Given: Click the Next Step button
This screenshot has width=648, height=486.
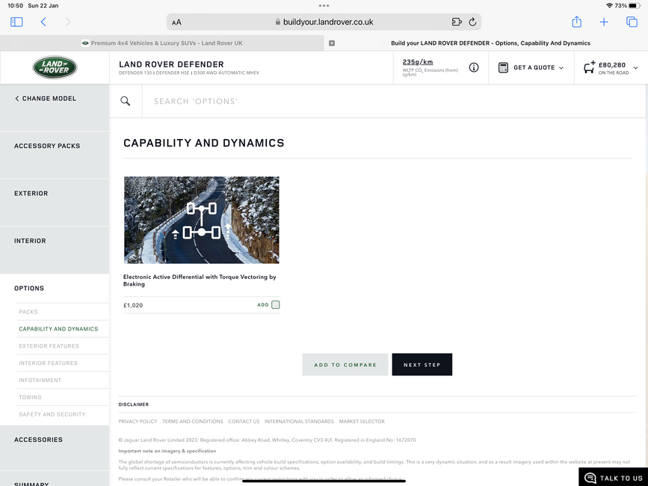Looking at the screenshot, I should click(x=422, y=365).
